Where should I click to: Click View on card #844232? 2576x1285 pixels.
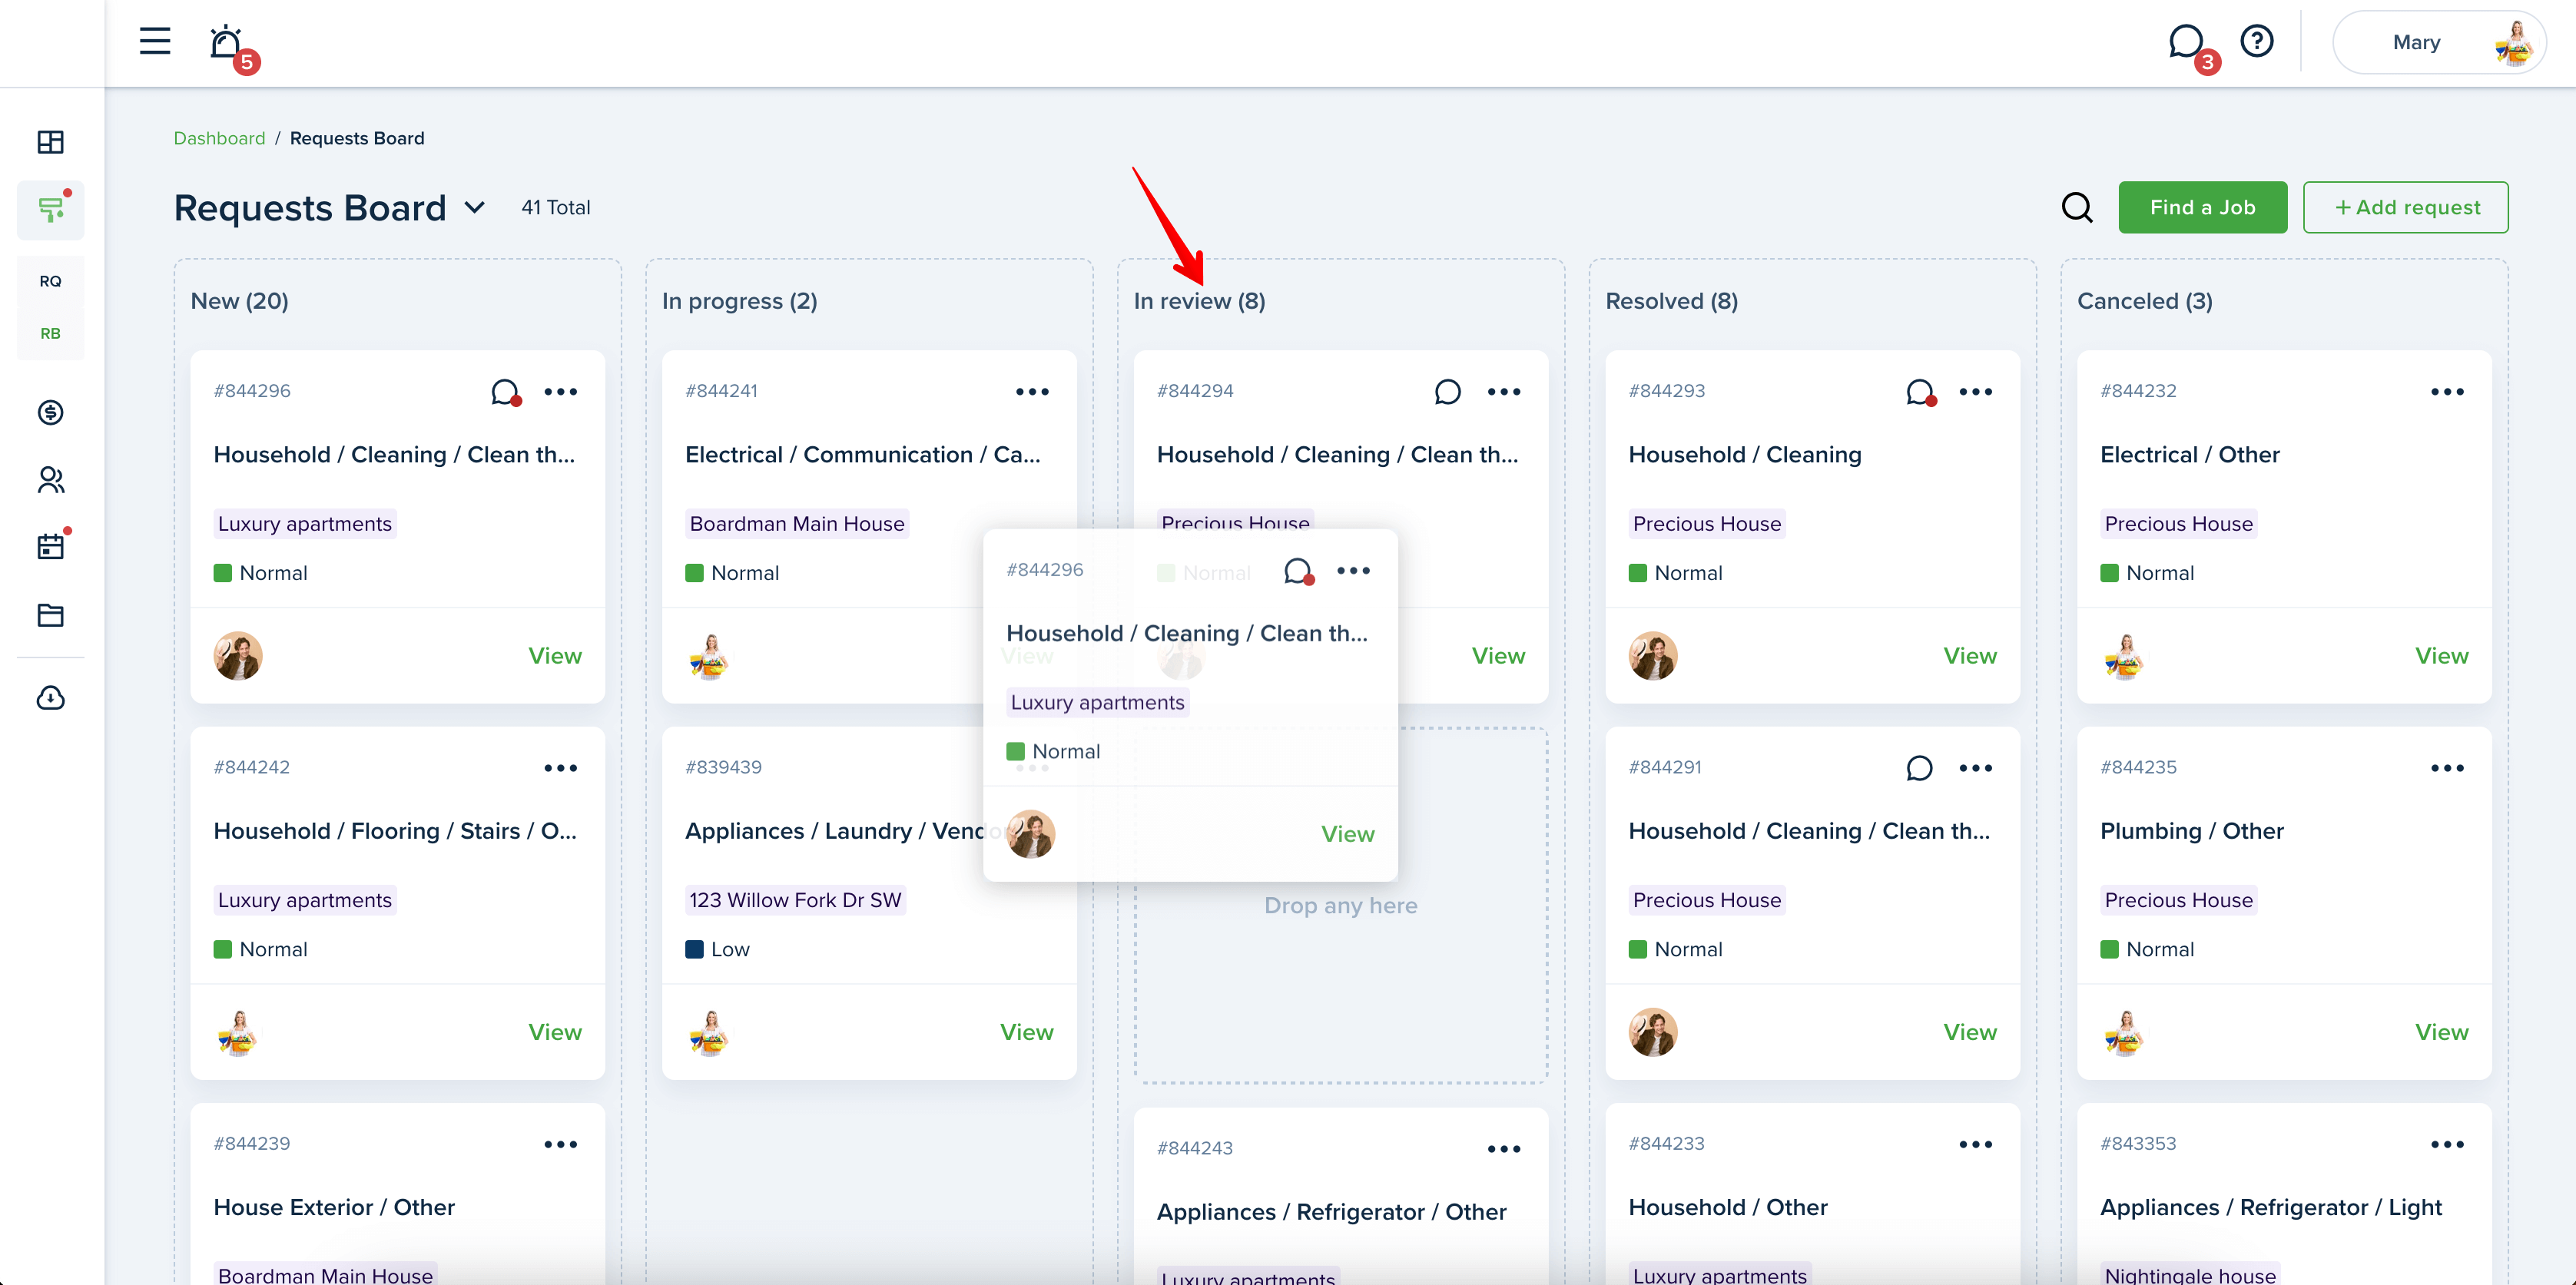tap(2441, 656)
